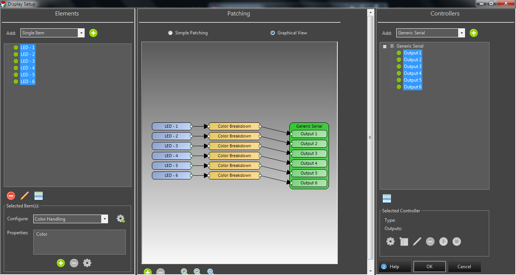
Task: Click the Color Breakdown node for LED - 2
Action: point(234,136)
